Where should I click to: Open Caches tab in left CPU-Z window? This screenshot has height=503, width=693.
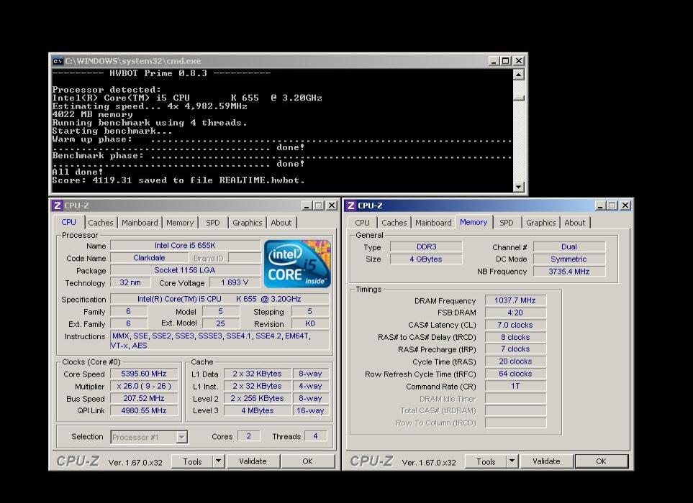(100, 223)
